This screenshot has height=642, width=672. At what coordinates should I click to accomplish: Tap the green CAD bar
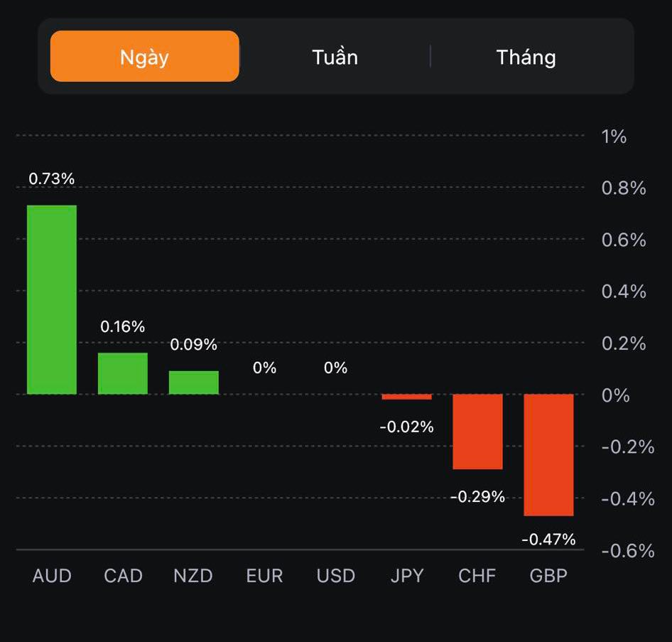123,373
